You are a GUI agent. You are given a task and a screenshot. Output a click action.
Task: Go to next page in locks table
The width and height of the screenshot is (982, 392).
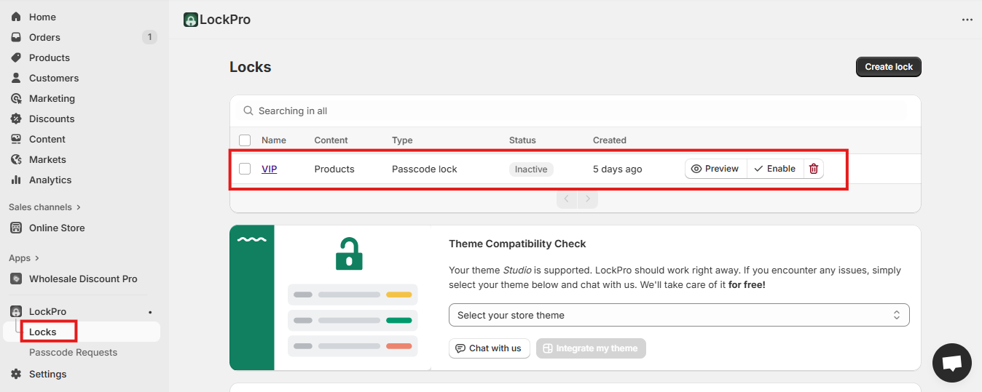(588, 199)
